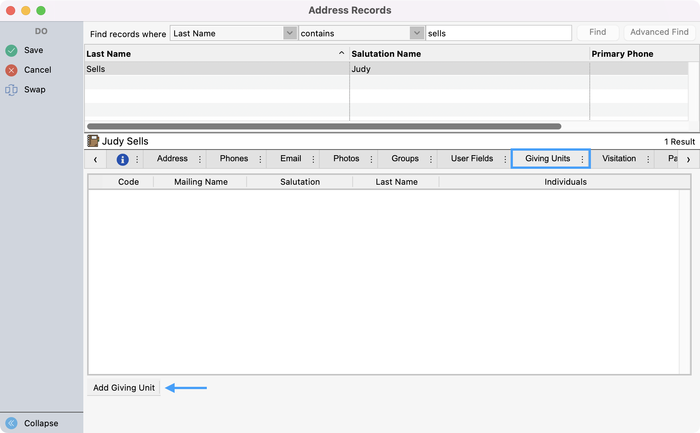
Task: Click the Add Giving Unit button
Action: click(x=124, y=388)
